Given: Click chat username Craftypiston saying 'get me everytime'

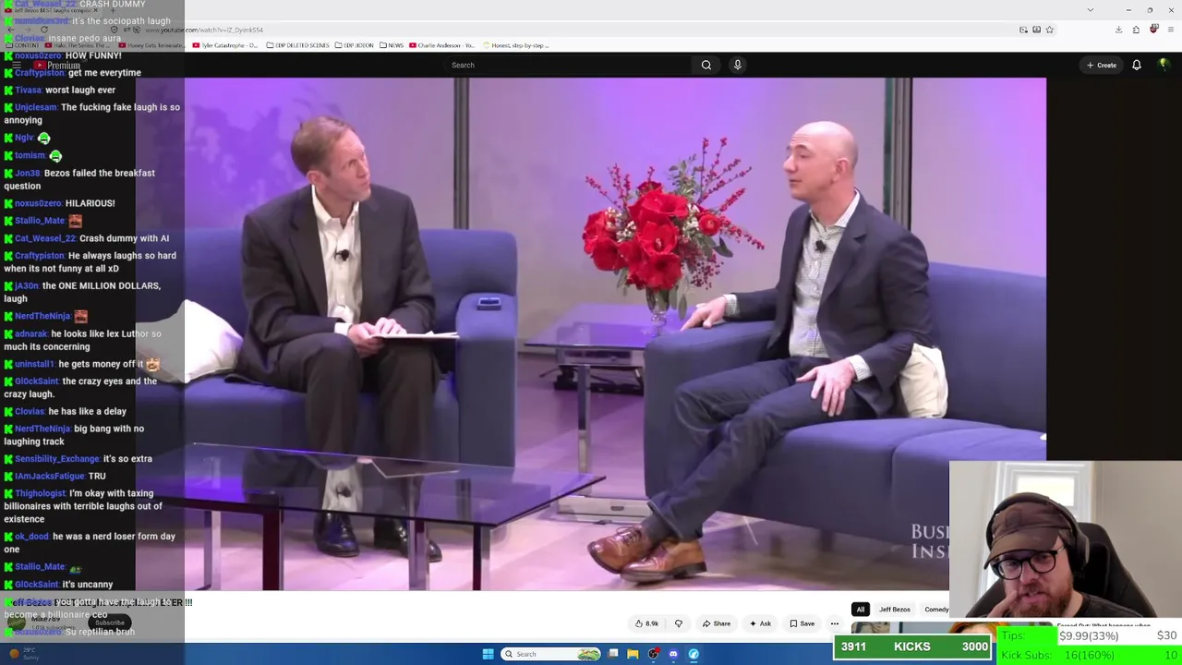Looking at the screenshot, I should point(40,73).
